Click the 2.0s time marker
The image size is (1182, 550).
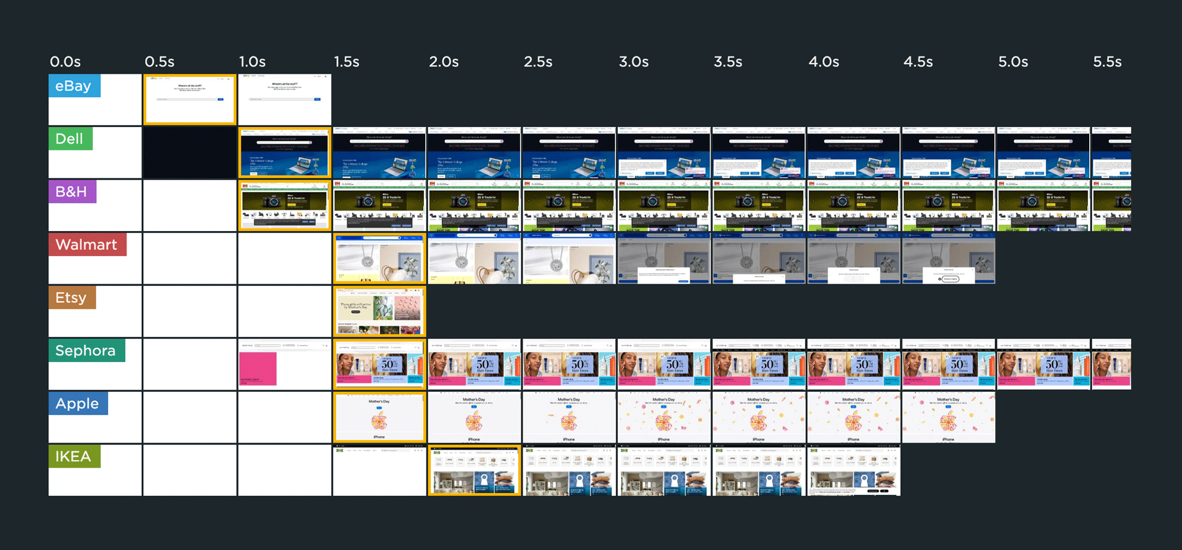444,62
